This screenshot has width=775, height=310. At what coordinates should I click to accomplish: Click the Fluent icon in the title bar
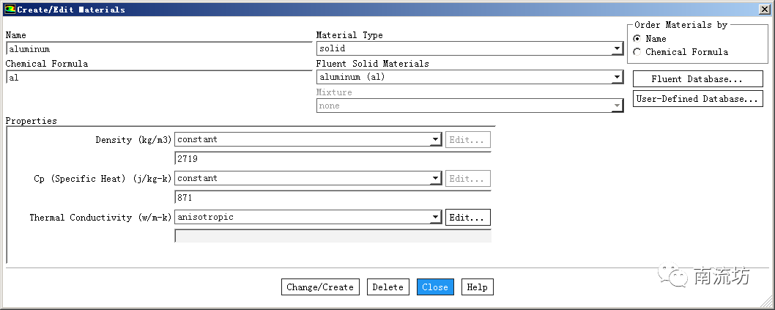10,10
